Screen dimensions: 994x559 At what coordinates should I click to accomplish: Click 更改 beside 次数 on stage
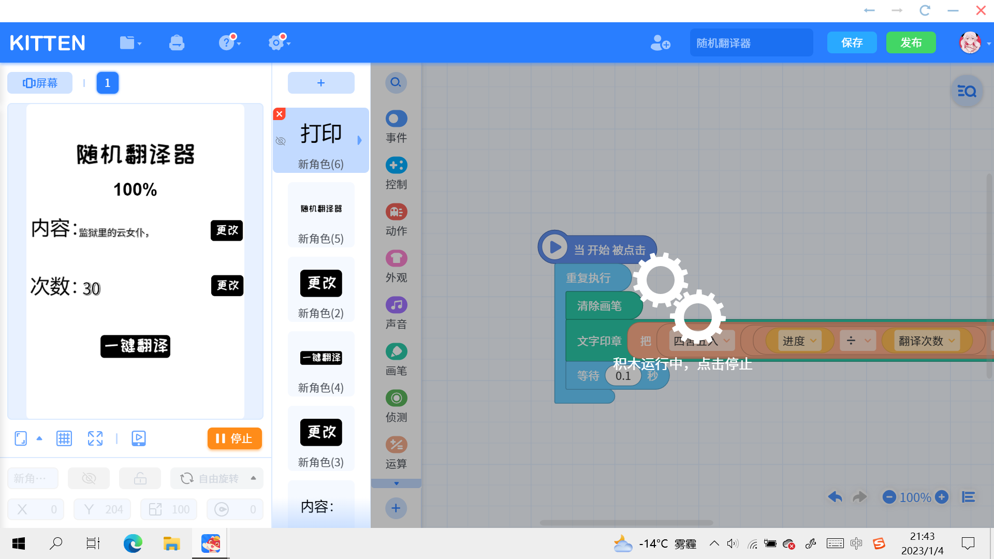coord(227,285)
